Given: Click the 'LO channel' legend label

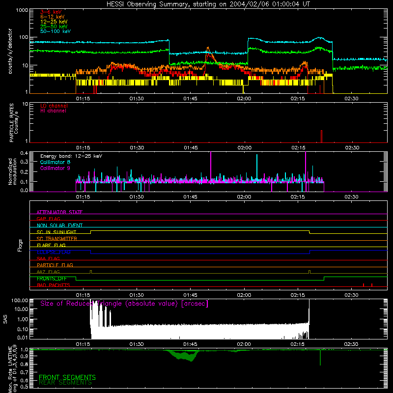Looking at the screenshot, I should [54, 106].
